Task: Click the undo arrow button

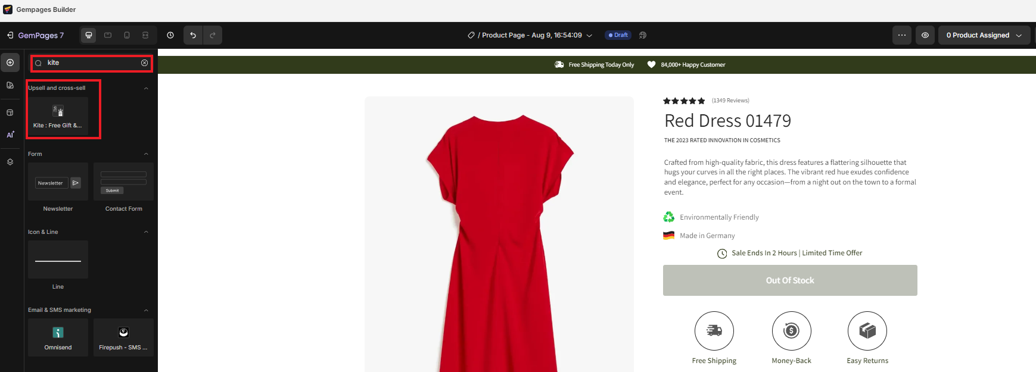Action: [193, 35]
